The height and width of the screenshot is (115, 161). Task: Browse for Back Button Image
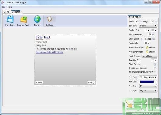click(x=150, y=48)
